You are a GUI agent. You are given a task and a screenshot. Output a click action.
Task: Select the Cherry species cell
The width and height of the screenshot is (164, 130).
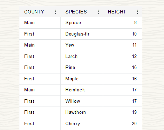tap(82, 124)
